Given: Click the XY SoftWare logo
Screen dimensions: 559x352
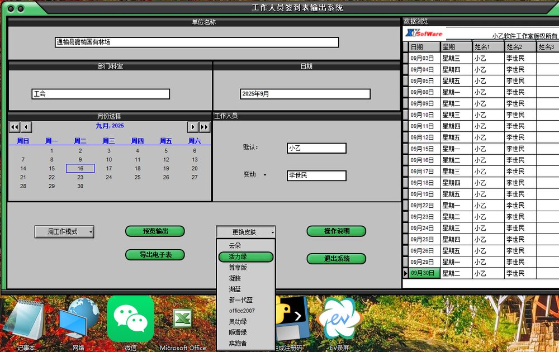Looking at the screenshot, I should 424,33.
